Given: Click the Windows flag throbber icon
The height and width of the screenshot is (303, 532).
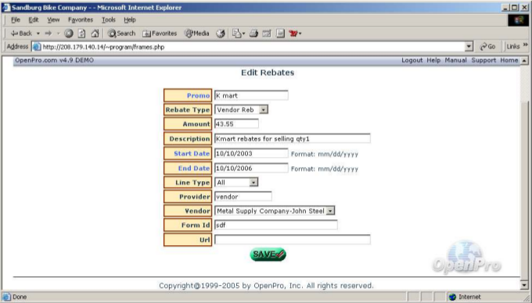Looking at the screenshot, I should click(518, 20).
